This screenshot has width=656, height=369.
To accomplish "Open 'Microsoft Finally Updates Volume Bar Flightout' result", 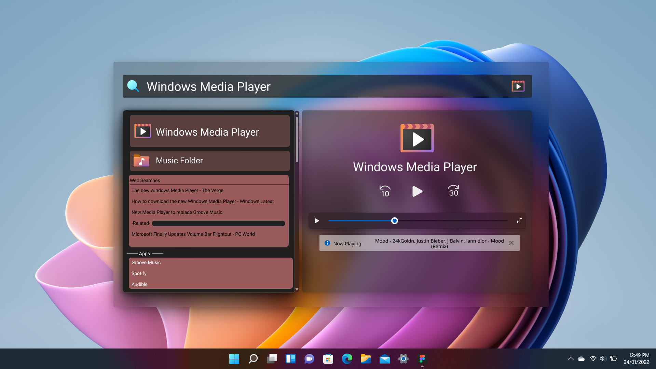I will pyautogui.click(x=193, y=234).
